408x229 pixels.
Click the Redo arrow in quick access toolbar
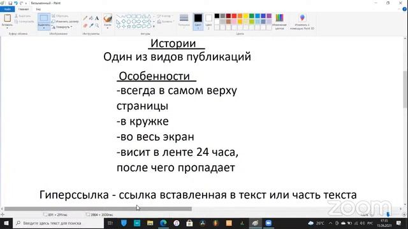(21, 3)
